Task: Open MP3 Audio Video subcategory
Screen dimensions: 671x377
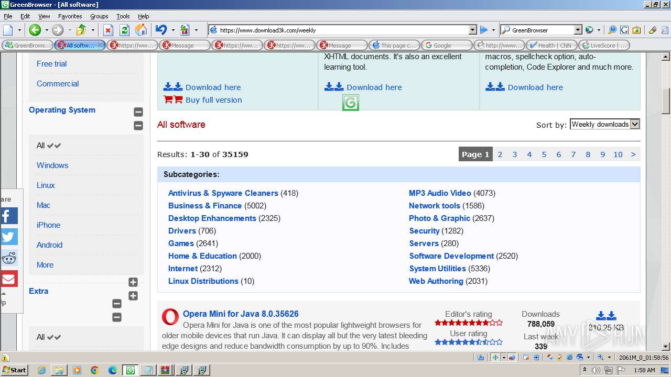Action: tap(440, 193)
